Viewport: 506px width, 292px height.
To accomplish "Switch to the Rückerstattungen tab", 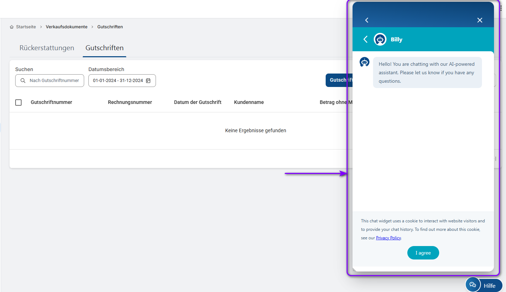I will pyautogui.click(x=47, y=48).
